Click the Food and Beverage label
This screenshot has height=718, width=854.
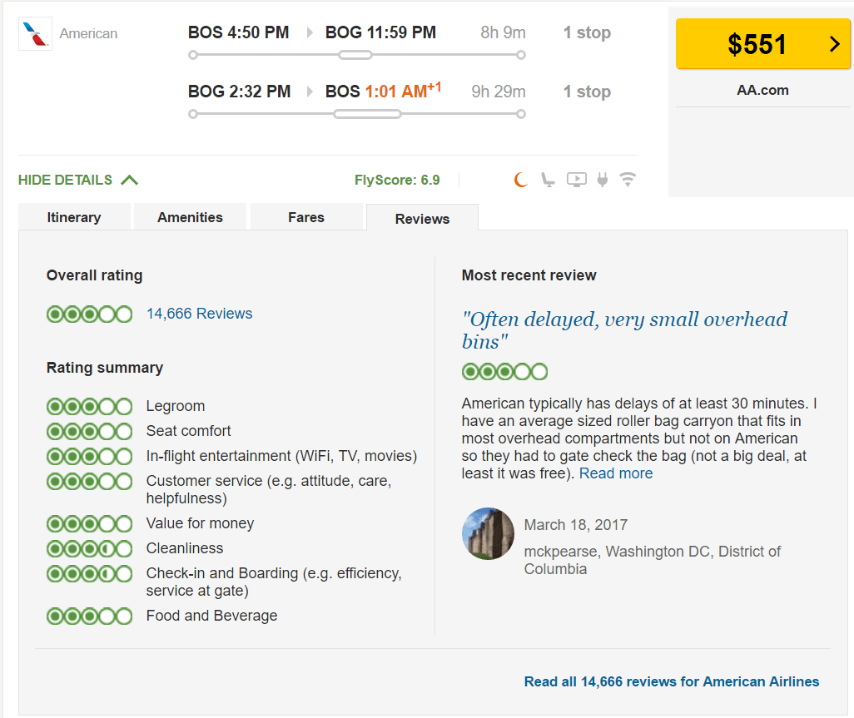tap(212, 616)
